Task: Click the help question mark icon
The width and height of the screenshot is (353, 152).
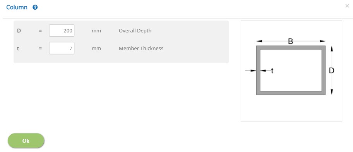Action: coord(35,7)
